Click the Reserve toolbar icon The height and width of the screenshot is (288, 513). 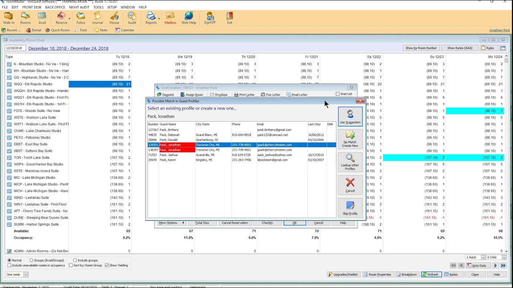tap(61, 18)
